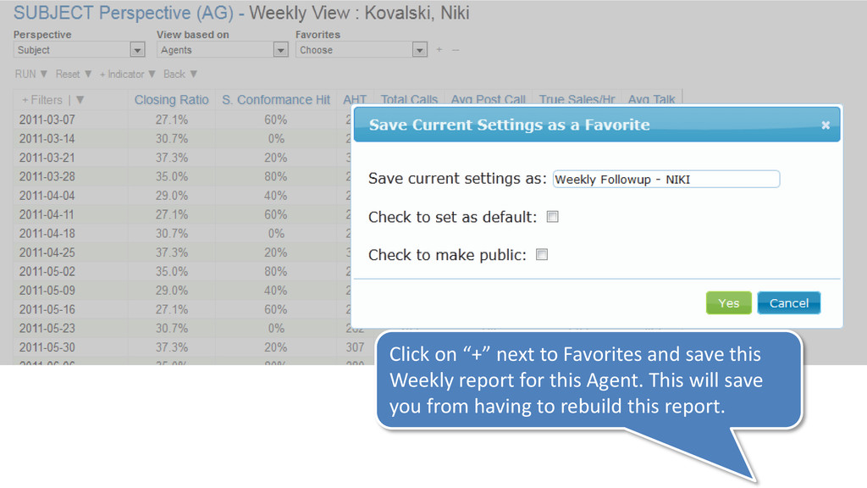Click the Cancel button

(789, 302)
